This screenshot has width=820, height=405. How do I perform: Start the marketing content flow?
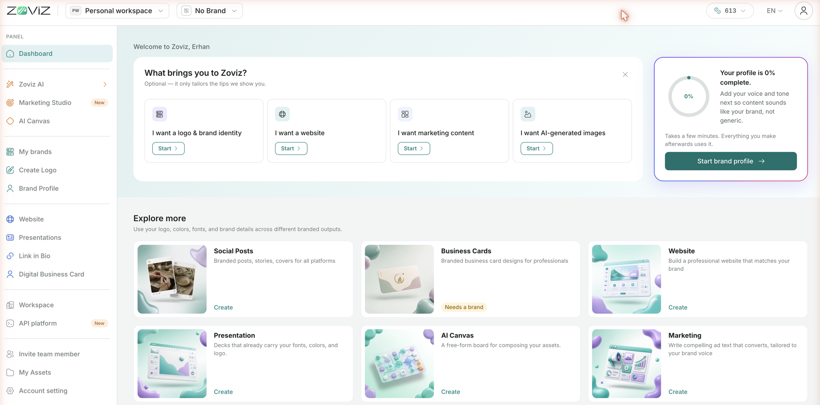(414, 148)
